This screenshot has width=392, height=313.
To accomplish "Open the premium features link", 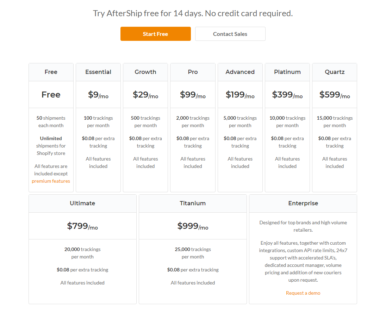I will point(51,181).
